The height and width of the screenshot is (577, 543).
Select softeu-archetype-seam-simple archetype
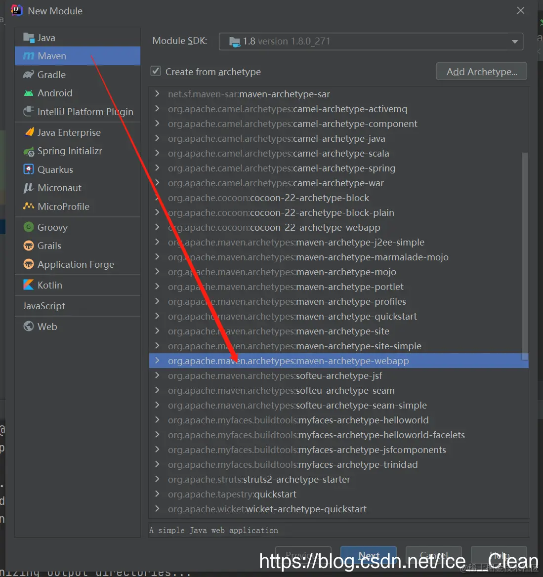(x=338, y=405)
